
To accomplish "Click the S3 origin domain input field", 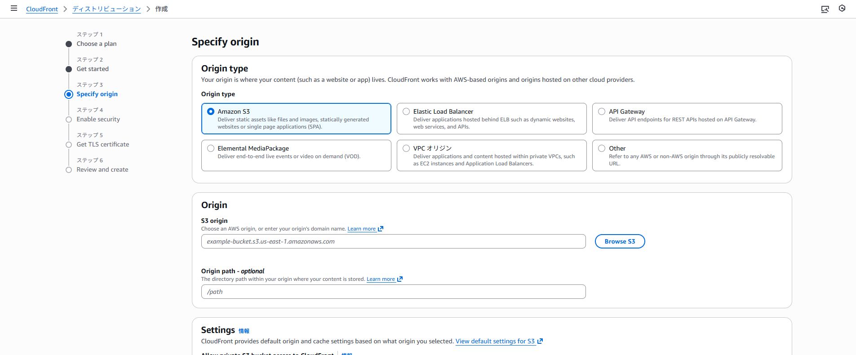I will point(393,241).
